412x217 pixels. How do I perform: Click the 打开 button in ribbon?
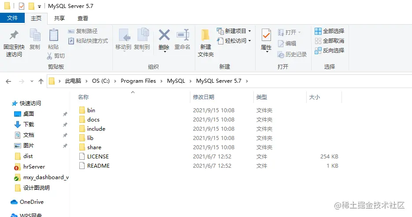(289, 32)
